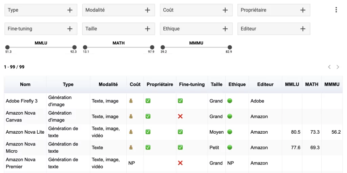The image size is (347, 173).
Task: Go to the next results page arrow
Action: point(338,67)
